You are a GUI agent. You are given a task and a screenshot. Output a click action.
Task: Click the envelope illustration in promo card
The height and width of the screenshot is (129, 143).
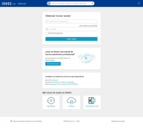pyautogui.click(x=87, y=58)
